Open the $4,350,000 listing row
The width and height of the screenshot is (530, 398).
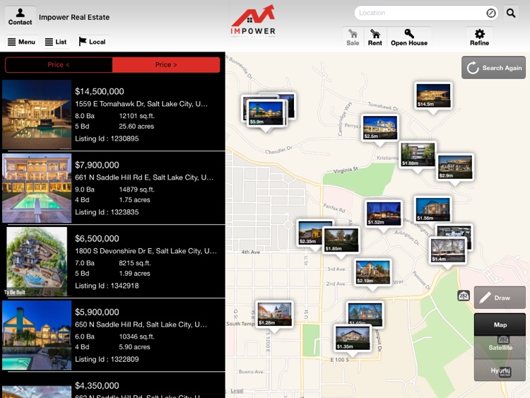112,386
